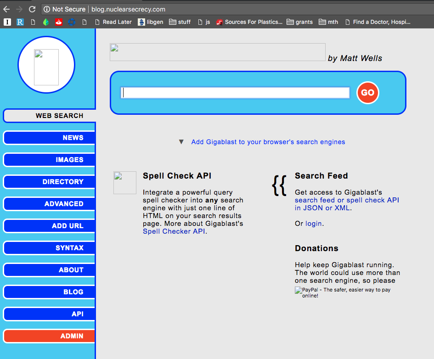The height and width of the screenshot is (359, 434).
Task: Open the blue Chase logo bookmark
Action: (71, 22)
